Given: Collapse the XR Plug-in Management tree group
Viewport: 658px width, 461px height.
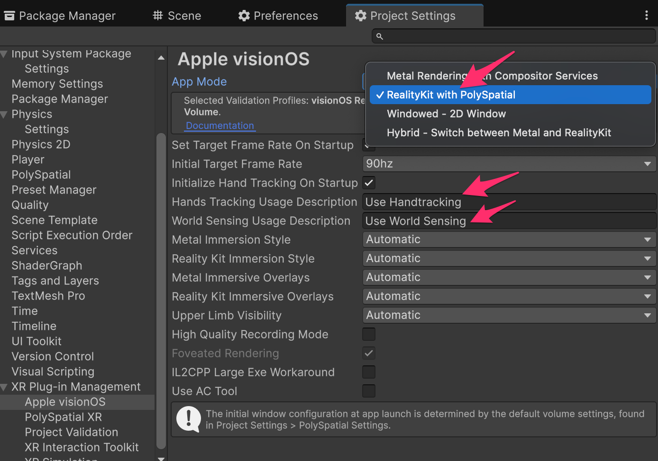Looking at the screenshot, I should [x=4, y=387].
